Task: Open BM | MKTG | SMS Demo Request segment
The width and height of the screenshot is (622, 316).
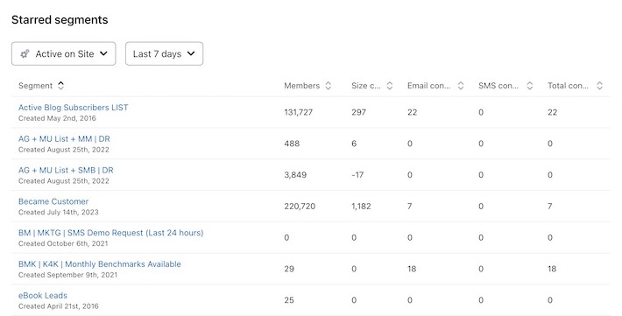Action: click(x=110, y=233)
